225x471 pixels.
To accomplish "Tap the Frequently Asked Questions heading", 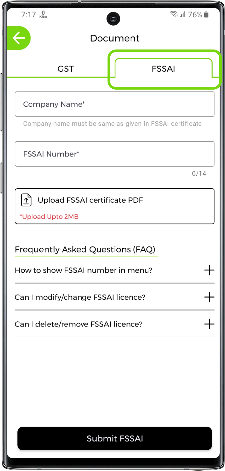I will click(x=85, y=249).
